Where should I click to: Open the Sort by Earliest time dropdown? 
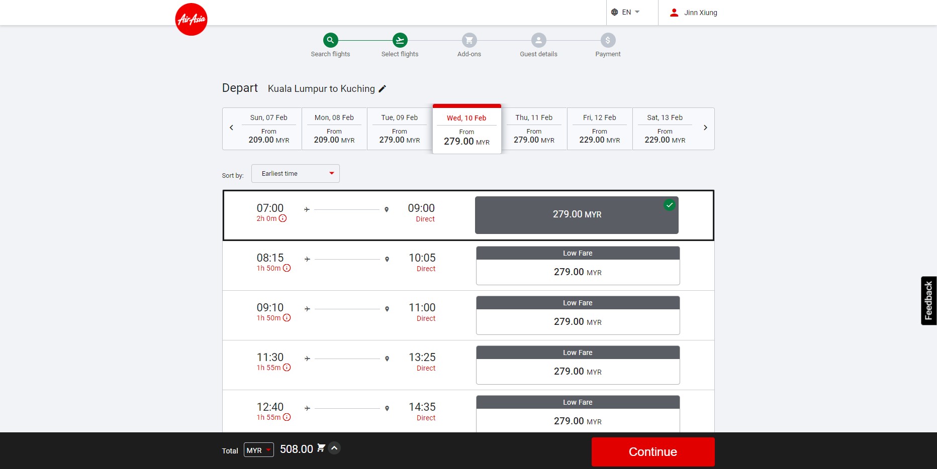tap(296, 174)
